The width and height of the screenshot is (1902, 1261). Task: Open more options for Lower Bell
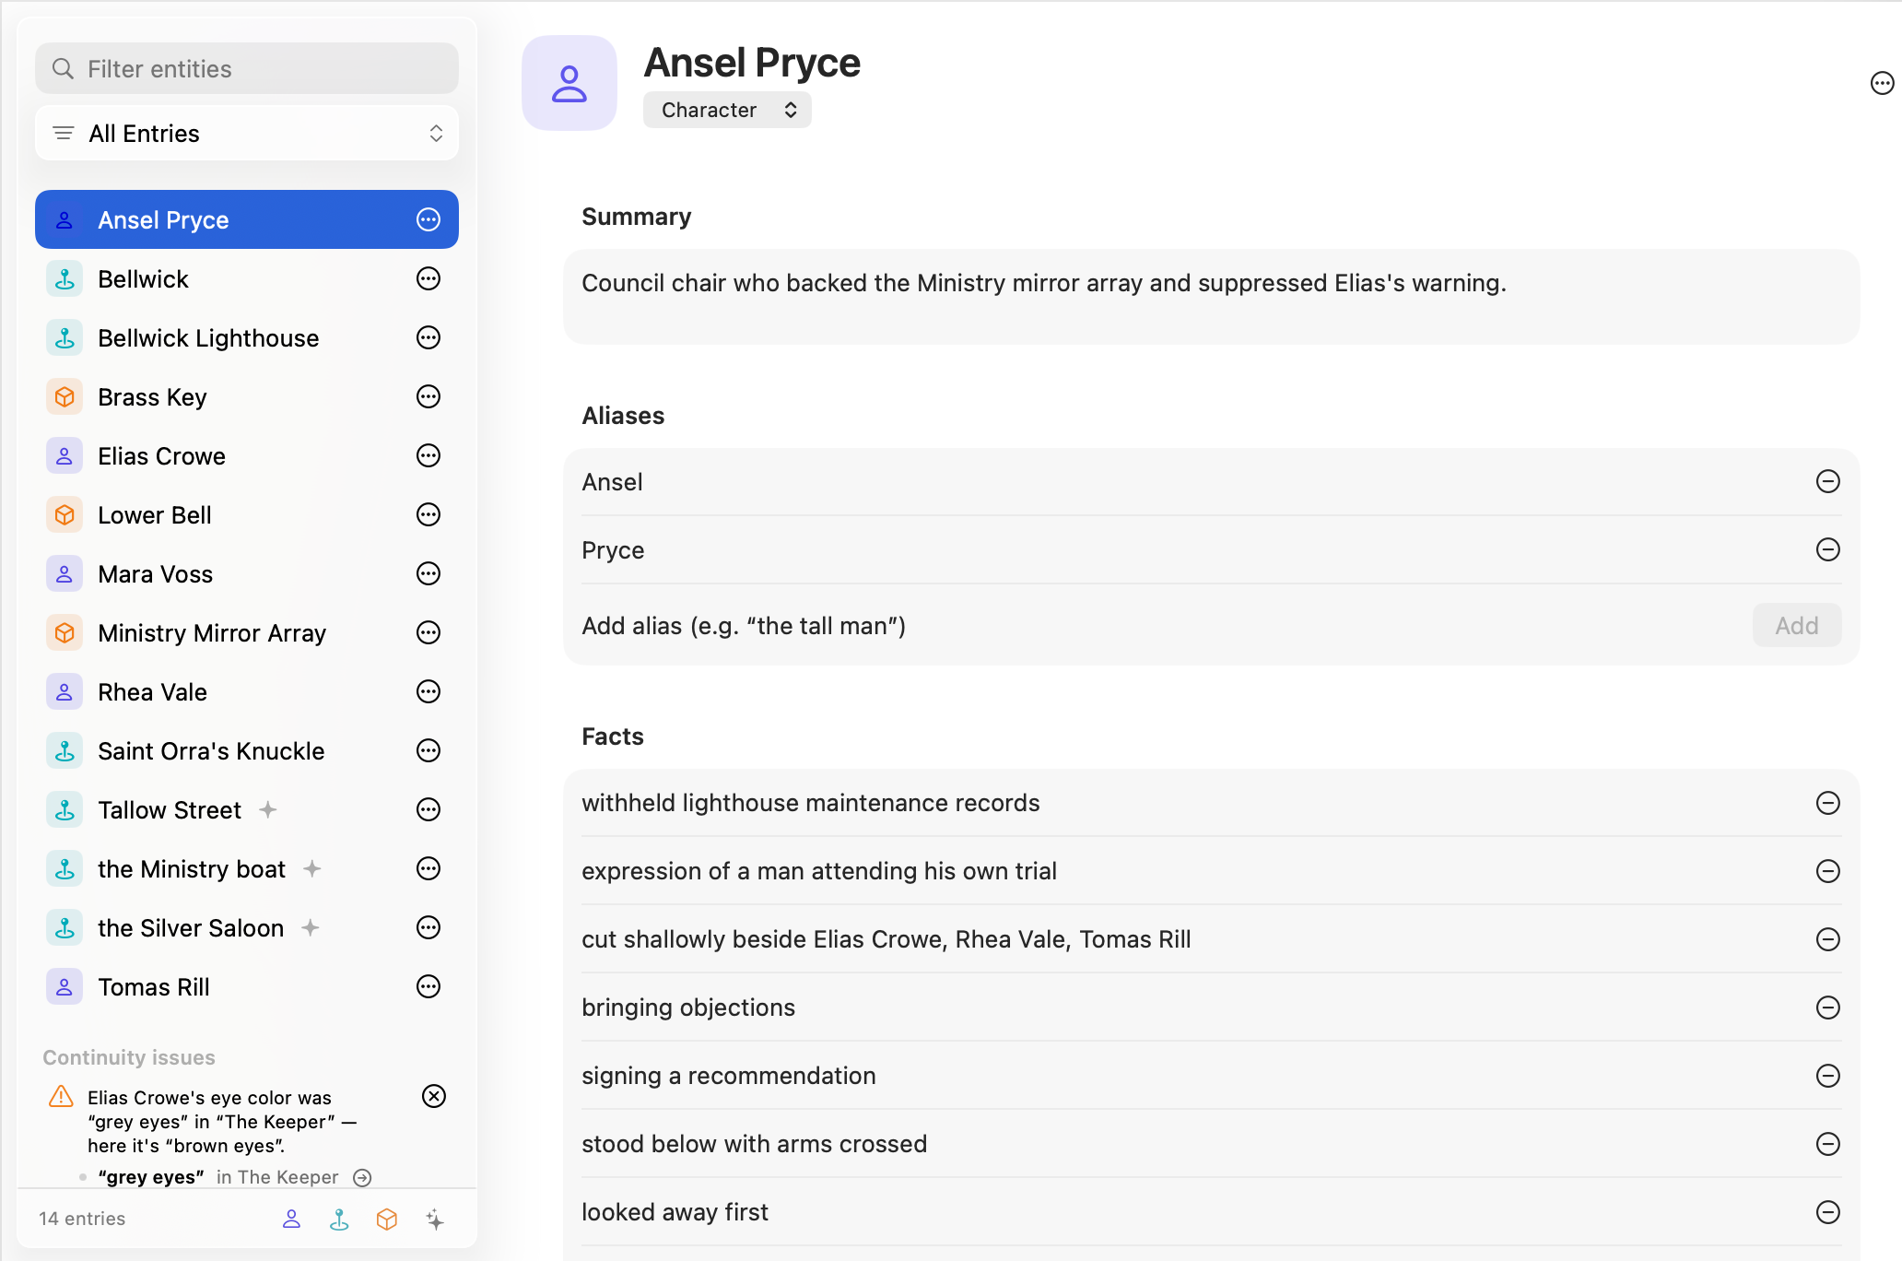pyautogui.click(x=429, y=514)
